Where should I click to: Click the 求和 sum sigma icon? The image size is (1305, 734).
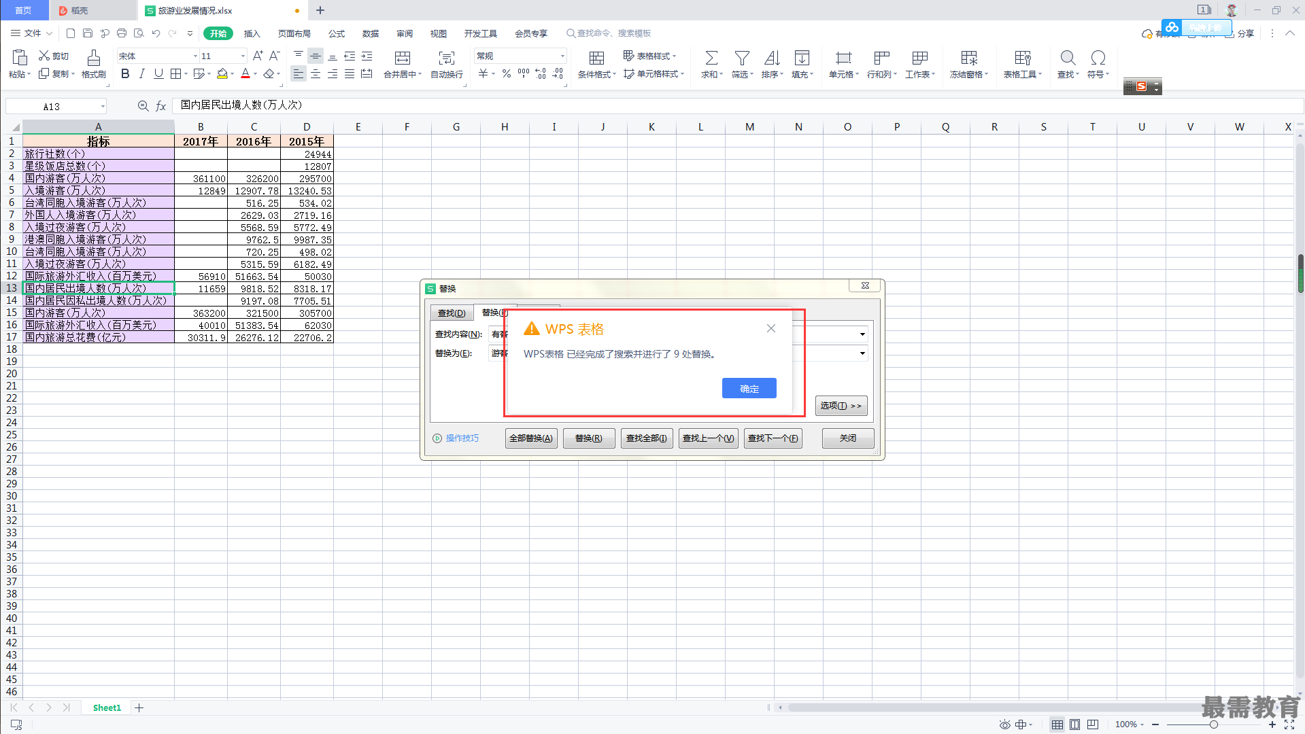click(x=711, y=58)
